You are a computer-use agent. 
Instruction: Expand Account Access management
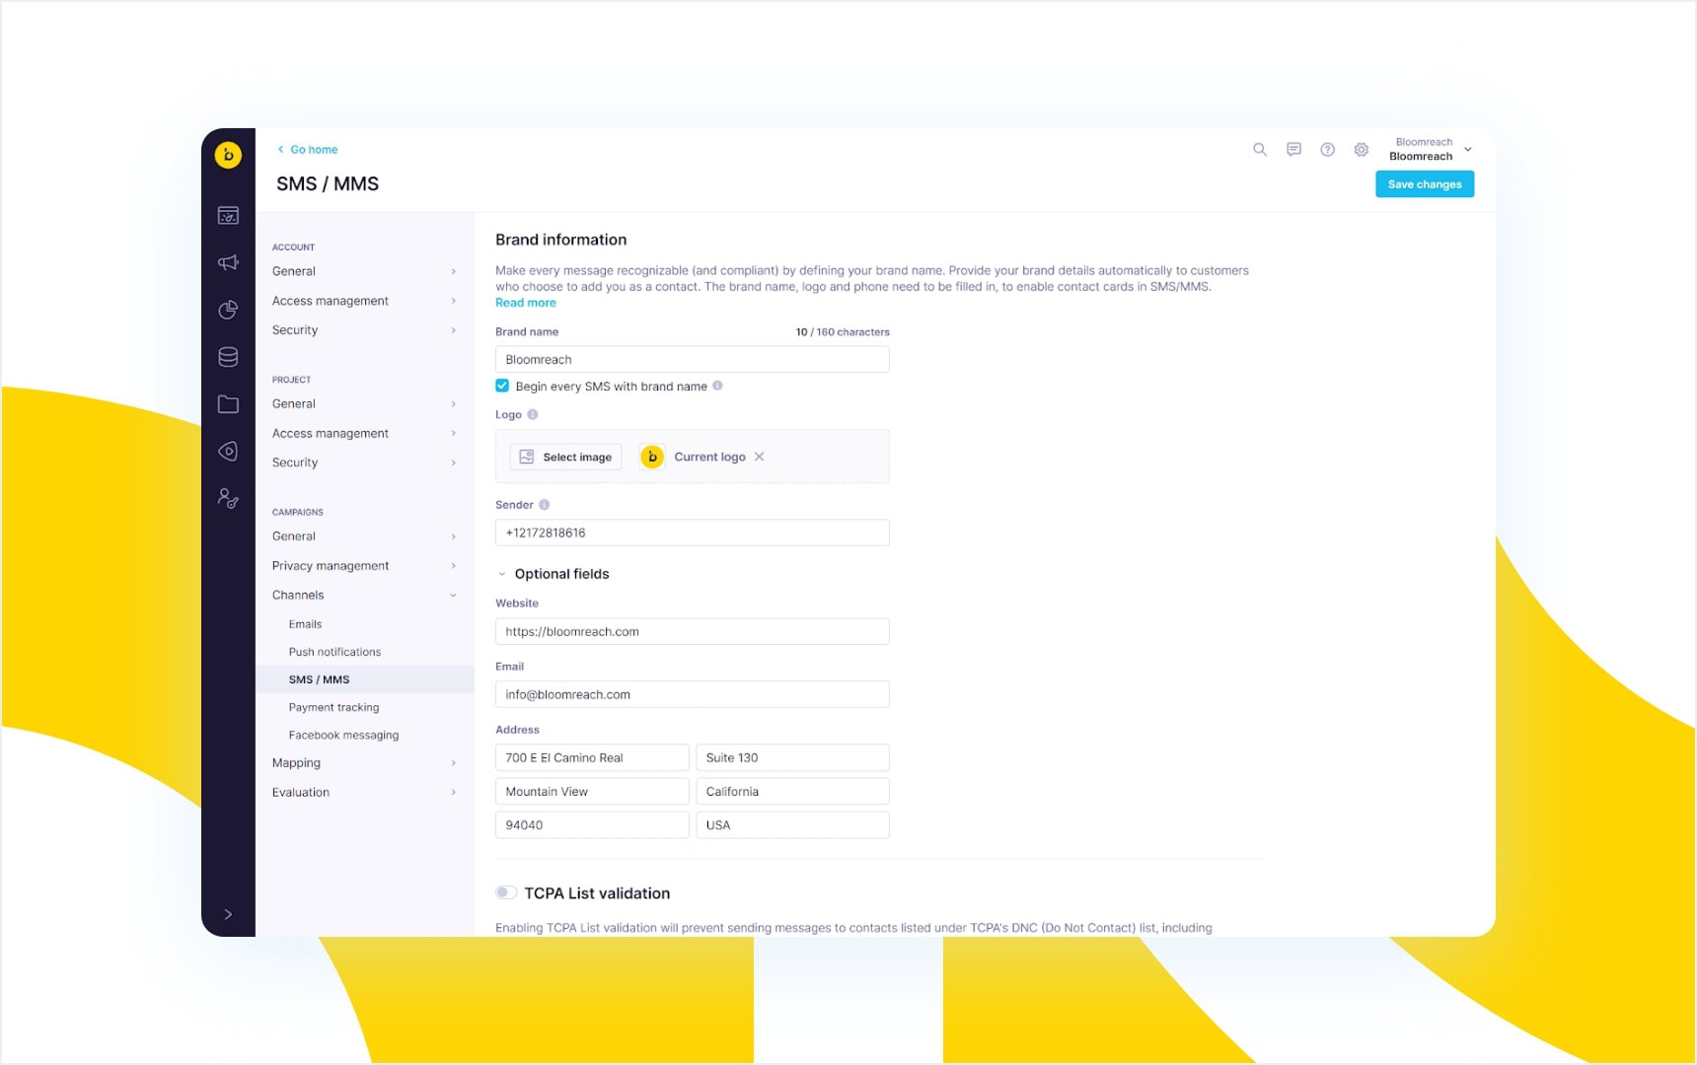point(365,301)
